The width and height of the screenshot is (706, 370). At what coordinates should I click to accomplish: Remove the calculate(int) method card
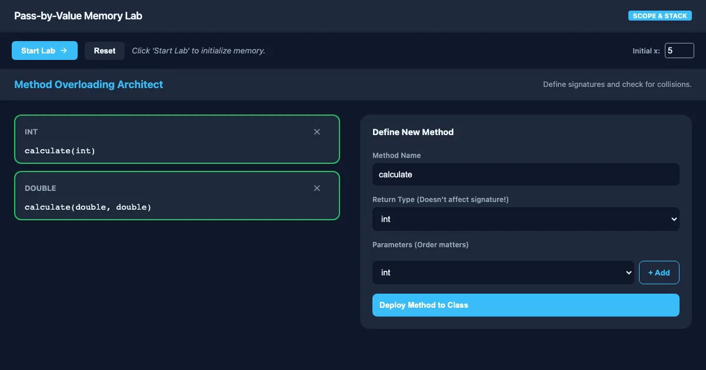coord(317,132)
